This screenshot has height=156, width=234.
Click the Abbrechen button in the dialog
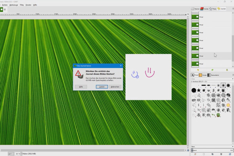pos(115,87)
